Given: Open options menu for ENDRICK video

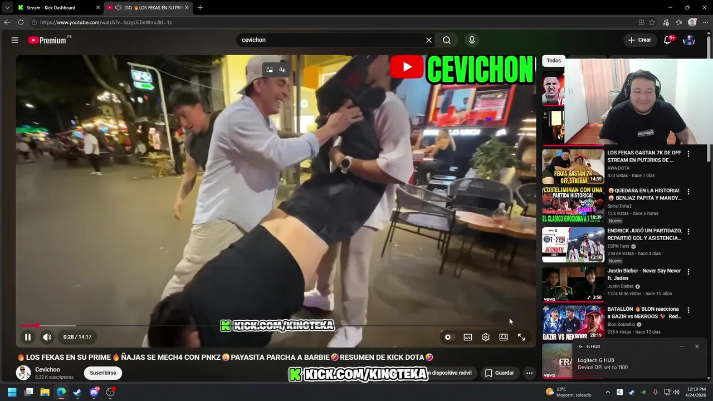Looking at the screenshot, I should [688, 232].
